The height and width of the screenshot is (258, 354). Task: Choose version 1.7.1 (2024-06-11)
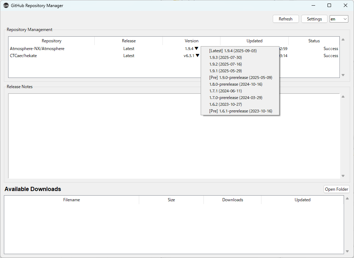click(240, 91)
